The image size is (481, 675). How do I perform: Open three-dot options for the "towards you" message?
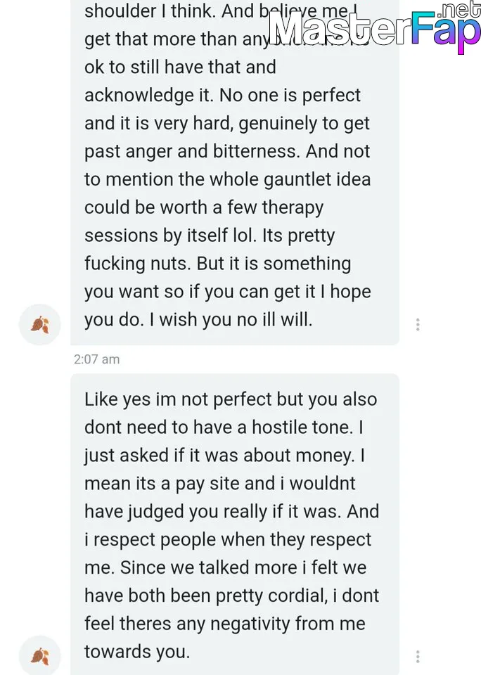(x=418, y=657)
